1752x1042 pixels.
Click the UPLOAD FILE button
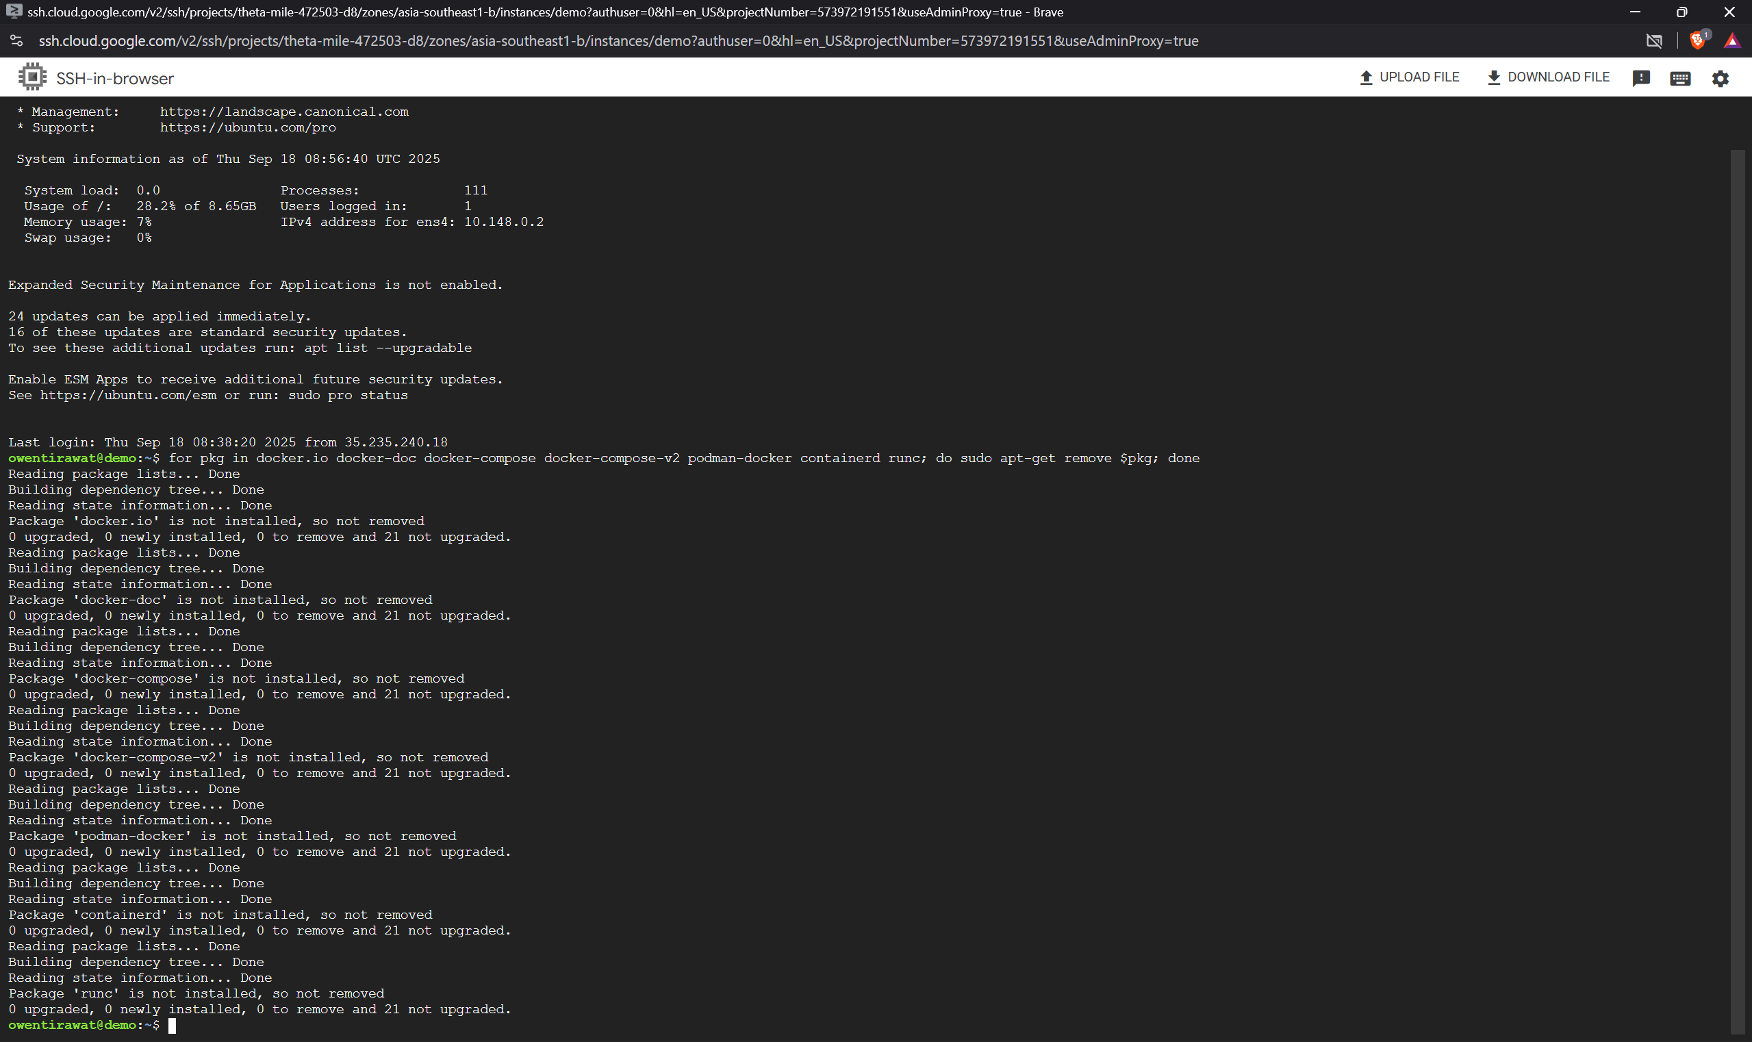[1408, 77]
